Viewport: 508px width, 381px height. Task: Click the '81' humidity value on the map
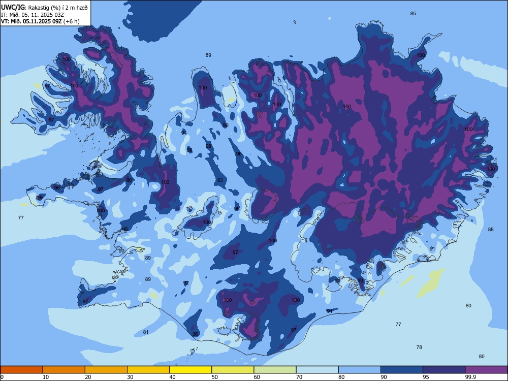(146, 332)
